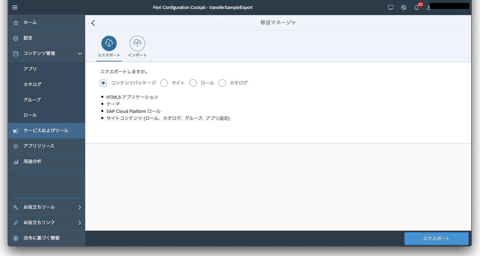Click the chain link icon beside お役立ちリンク
Image resolution: width=480 pixels, height=256 pixels.
(15, 223)
